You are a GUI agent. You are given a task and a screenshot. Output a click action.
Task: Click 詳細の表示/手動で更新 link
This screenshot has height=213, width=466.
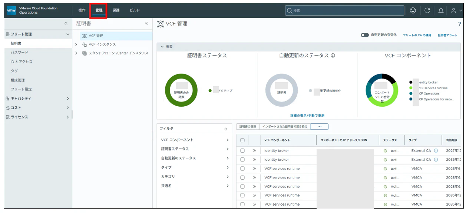coord(307,116)
